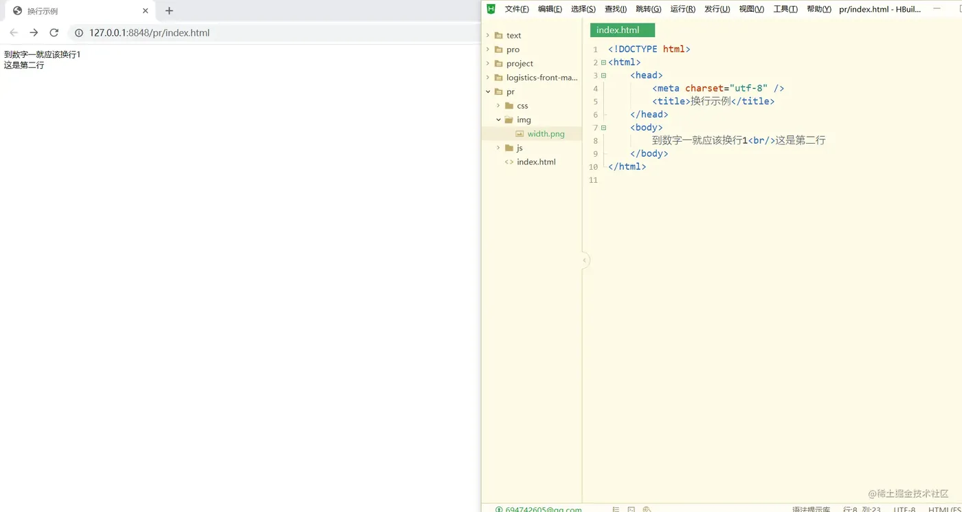Click the index.html code file icon

click(509, 162)
